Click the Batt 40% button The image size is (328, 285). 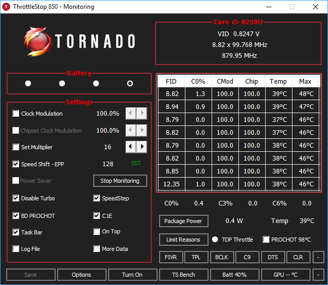pyautogui.click(x=235, y=275)
